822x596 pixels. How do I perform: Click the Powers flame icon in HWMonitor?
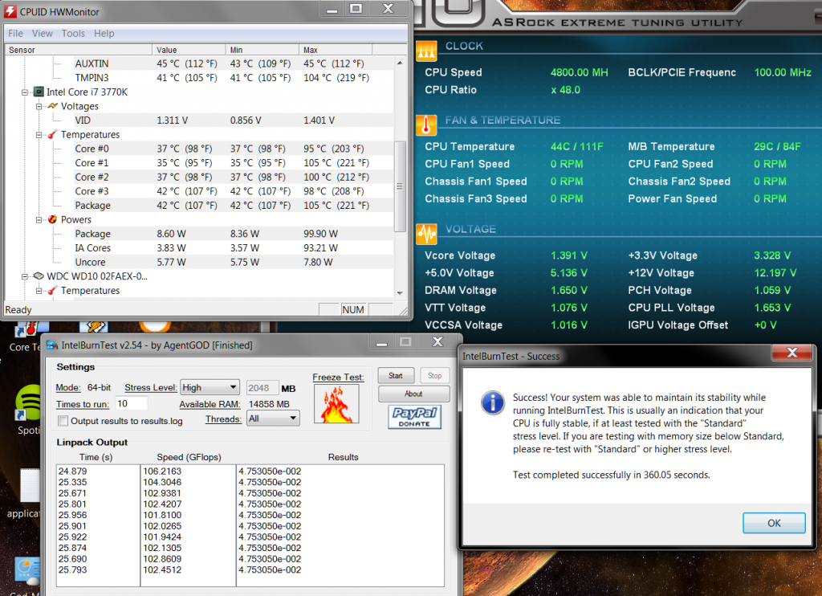(52, 219)
